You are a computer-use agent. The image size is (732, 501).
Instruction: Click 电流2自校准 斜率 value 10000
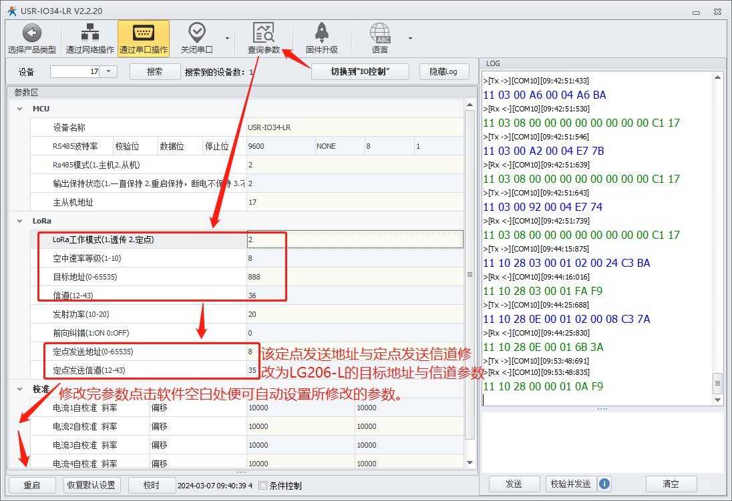click(x=300, y=426)
